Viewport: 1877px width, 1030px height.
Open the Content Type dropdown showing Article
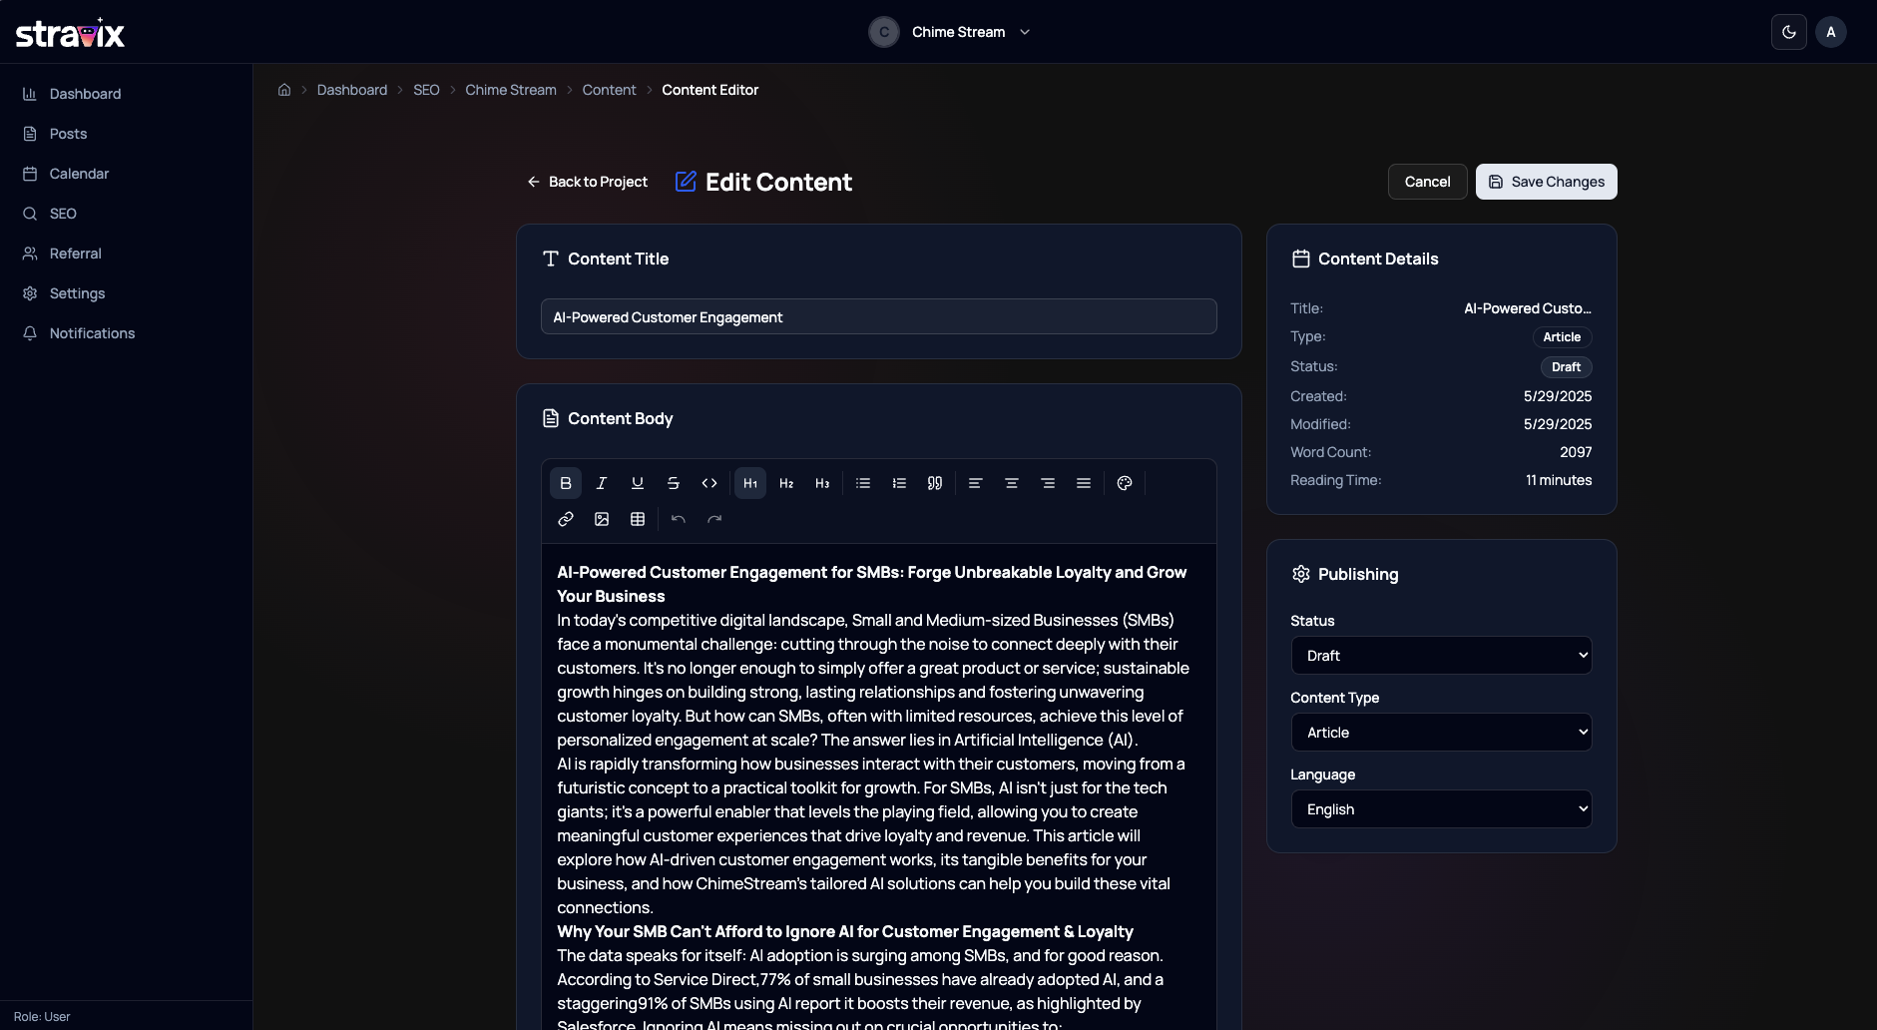[x=1441, y=733]
